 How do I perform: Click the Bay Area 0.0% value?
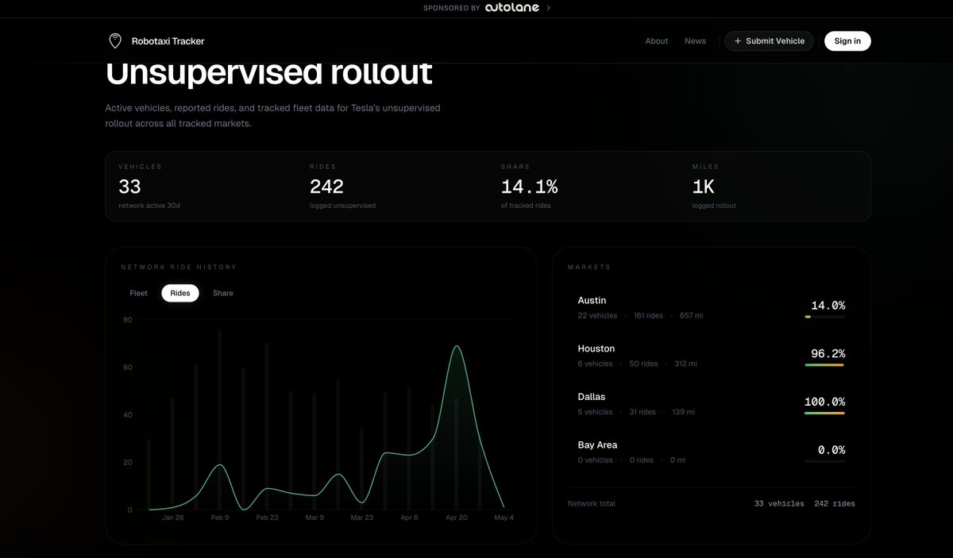[x=831, y=450]
